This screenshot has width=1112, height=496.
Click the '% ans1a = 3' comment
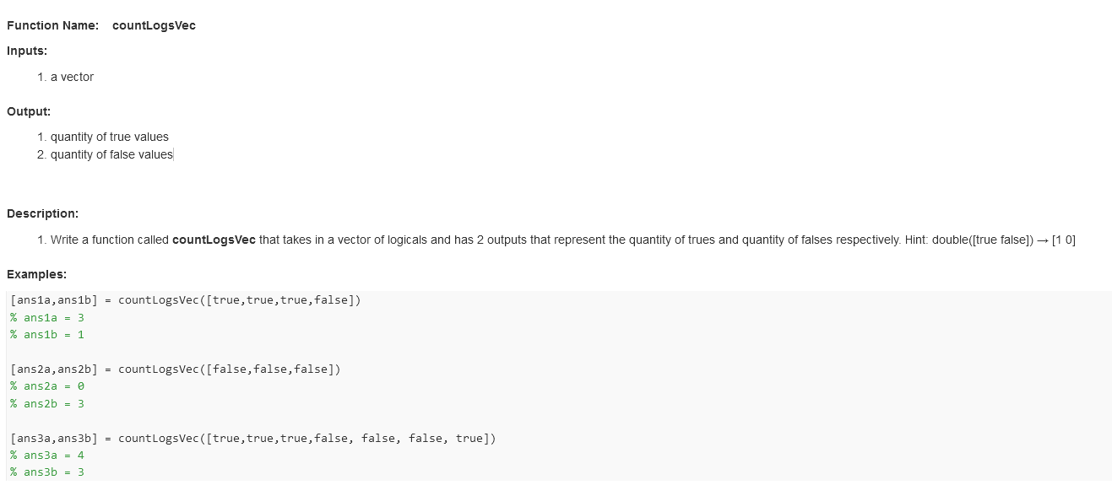pyautogui.click(x=47, y=317)
